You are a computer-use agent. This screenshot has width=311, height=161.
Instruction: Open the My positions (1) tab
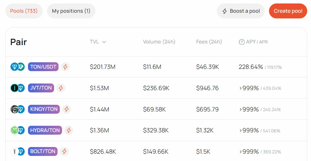(x=71, y=11)
